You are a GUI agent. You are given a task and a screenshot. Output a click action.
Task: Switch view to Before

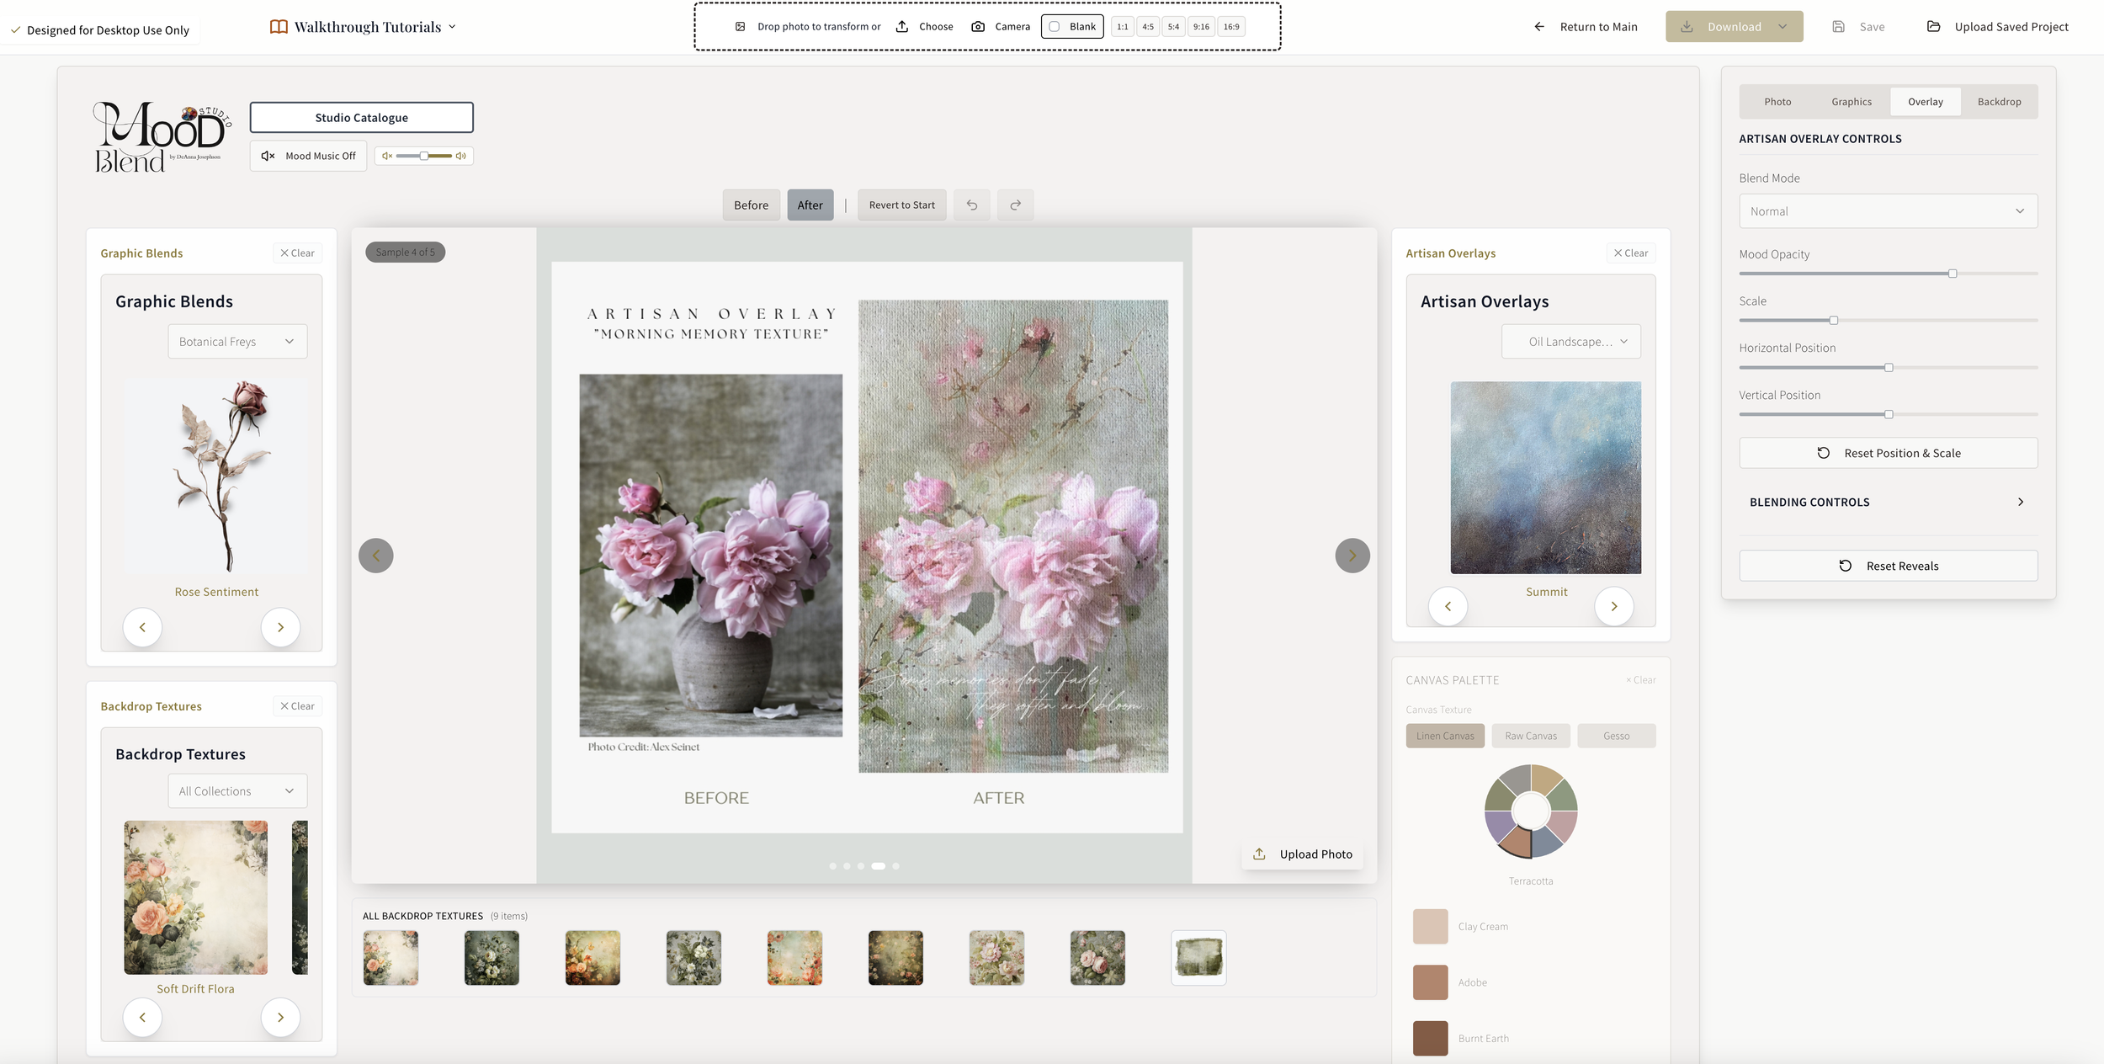(x=751, y=205)
